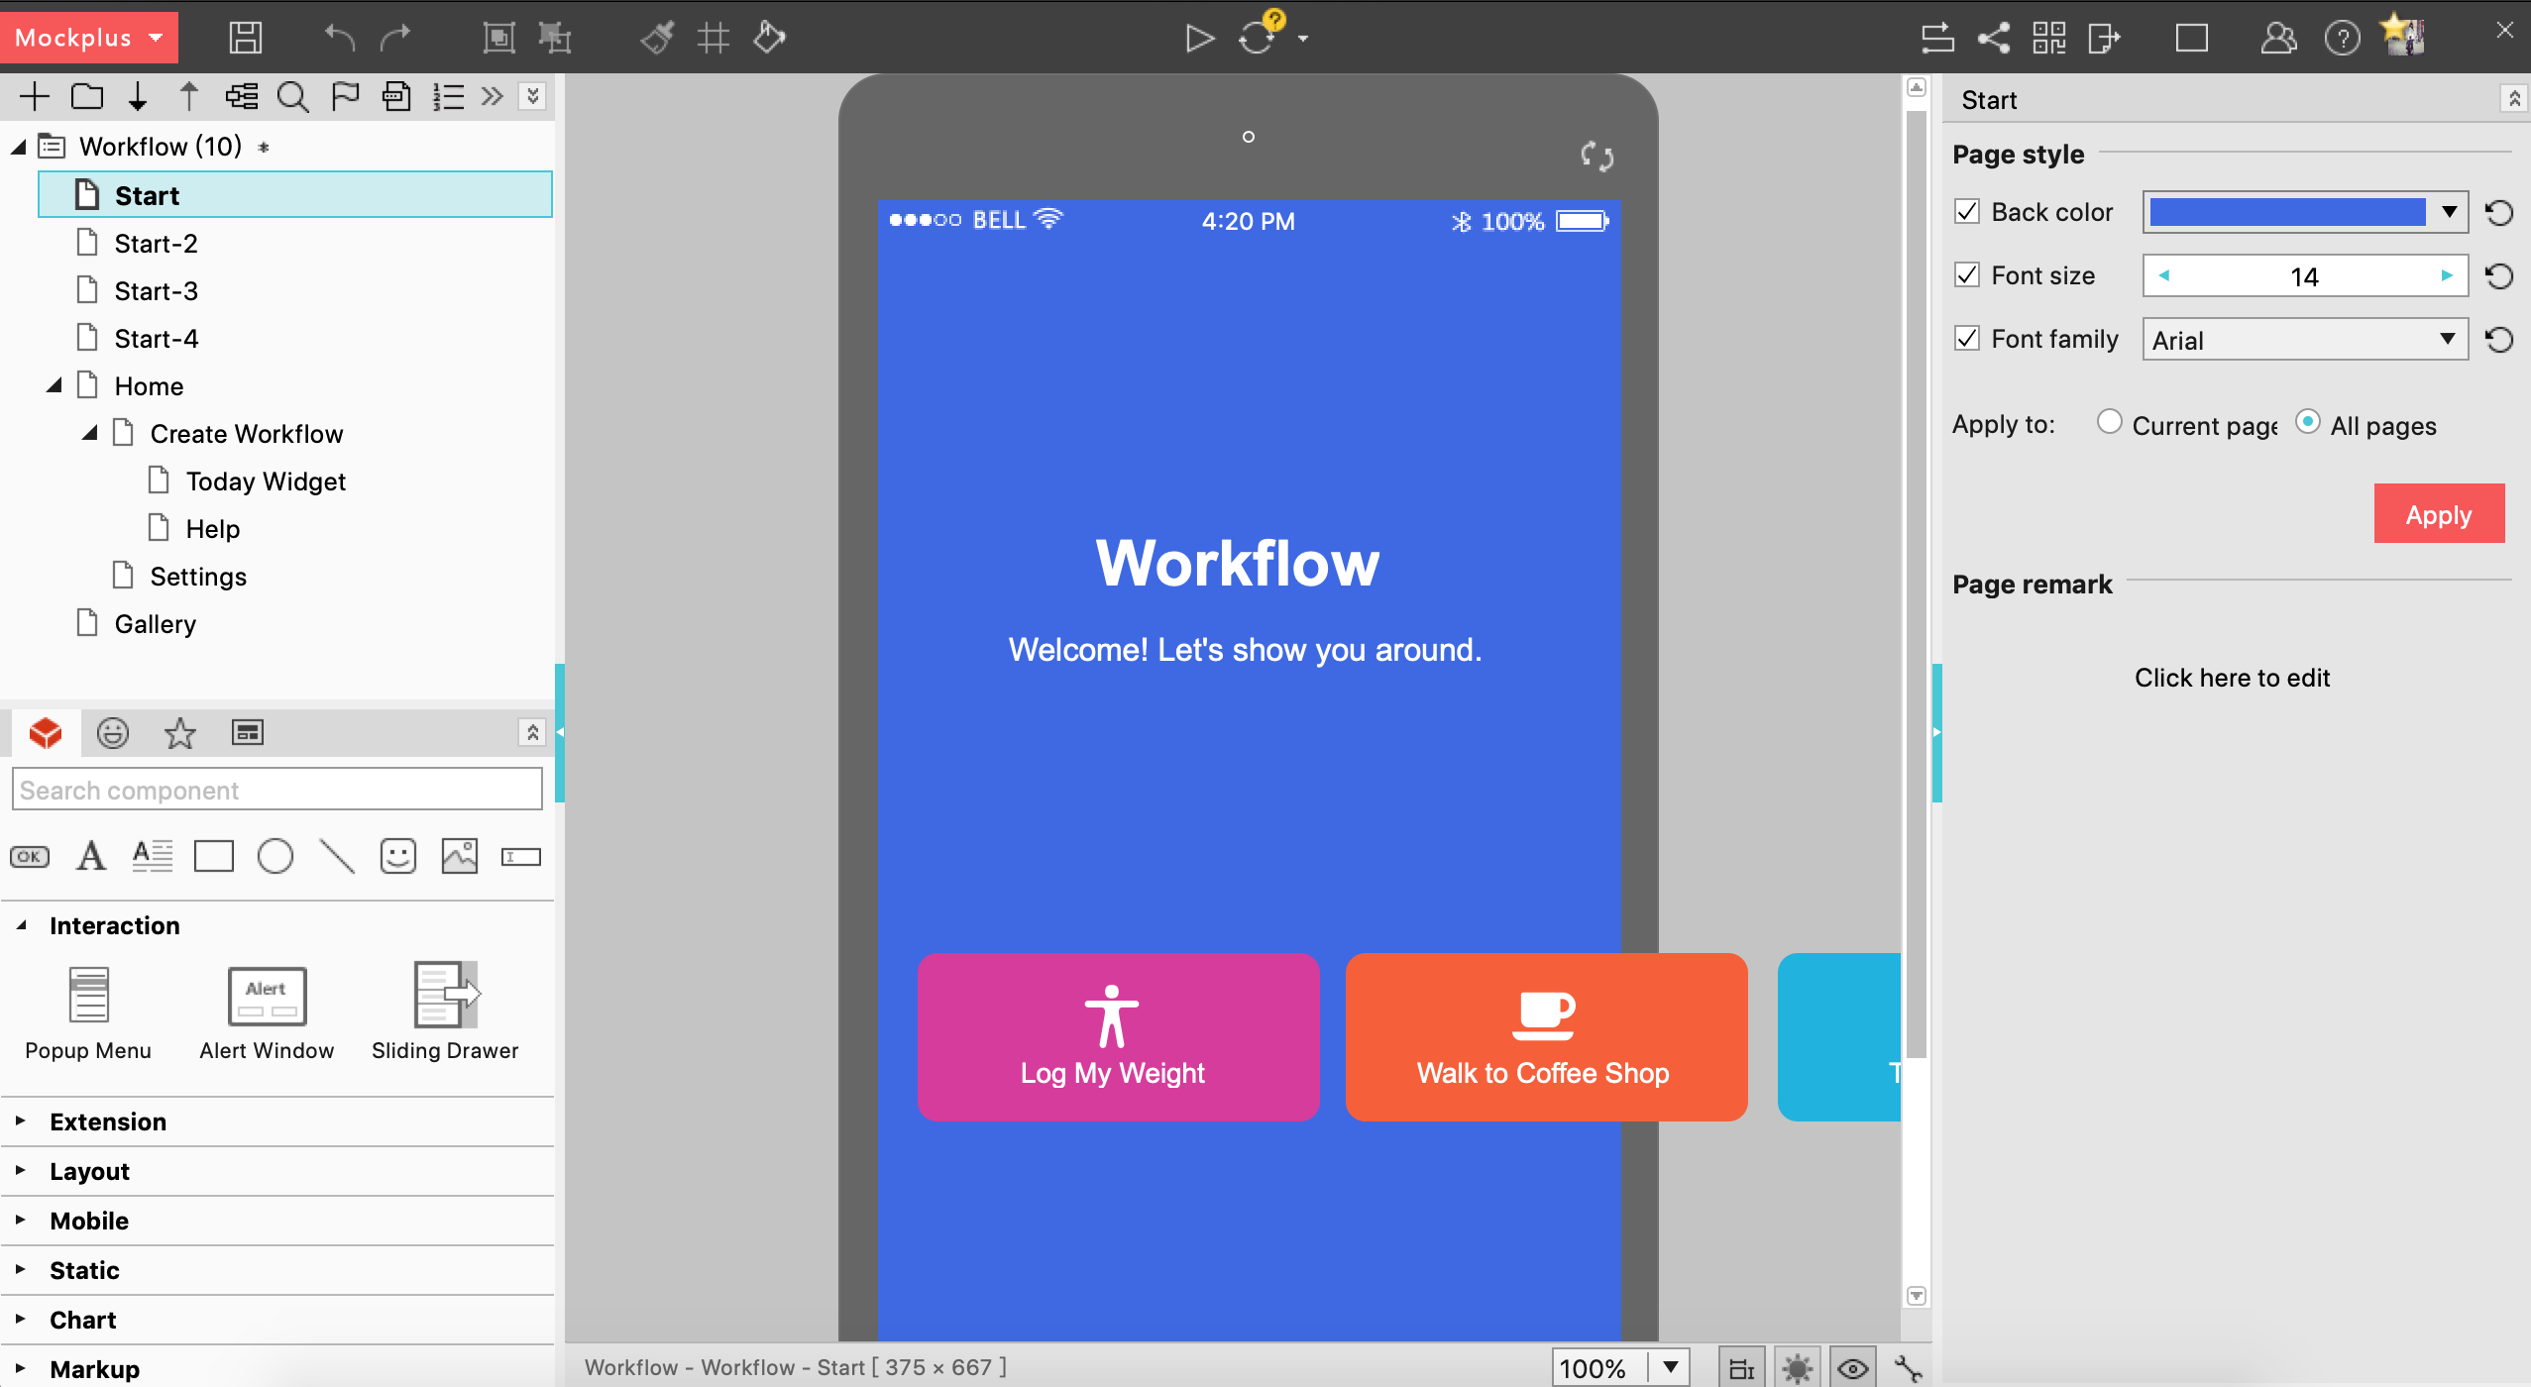Open the share project icon
Screen dimensions: 2531x1387
[1993, 38]
